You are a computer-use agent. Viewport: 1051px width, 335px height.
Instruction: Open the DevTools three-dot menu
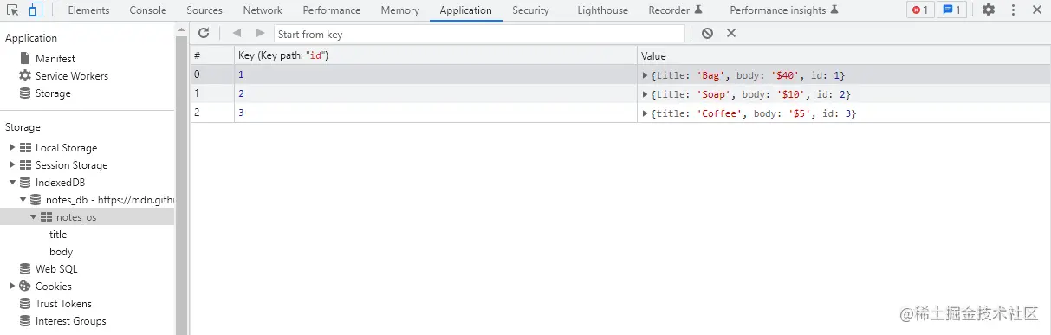pyautogui.click(x=1012, y=10)
